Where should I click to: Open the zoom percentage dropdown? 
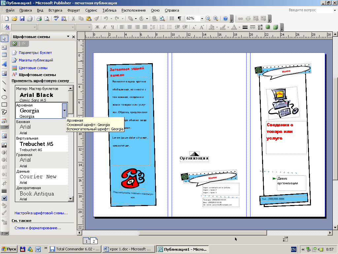202,19
